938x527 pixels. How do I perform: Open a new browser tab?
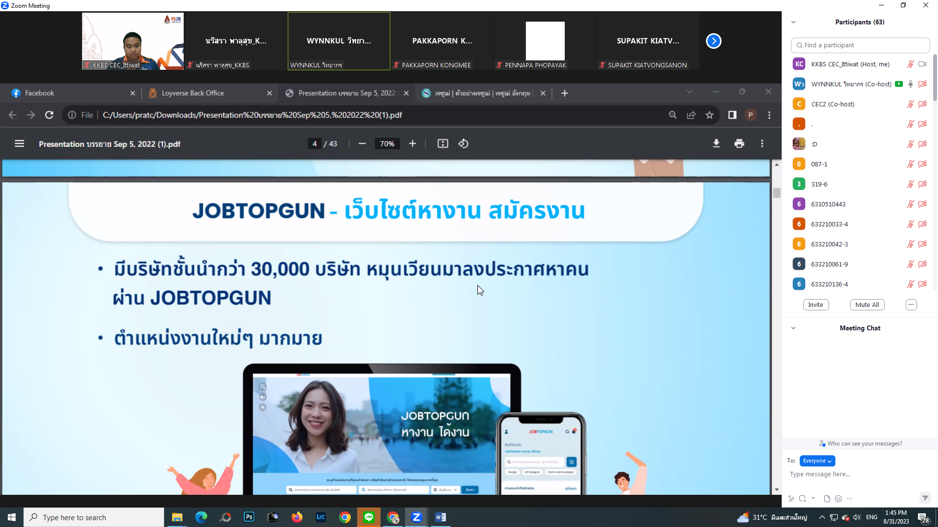[565, 93]
